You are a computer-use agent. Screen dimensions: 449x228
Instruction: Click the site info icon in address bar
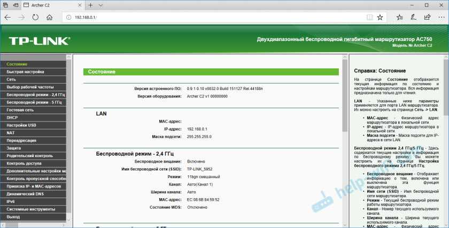(68, 18)
